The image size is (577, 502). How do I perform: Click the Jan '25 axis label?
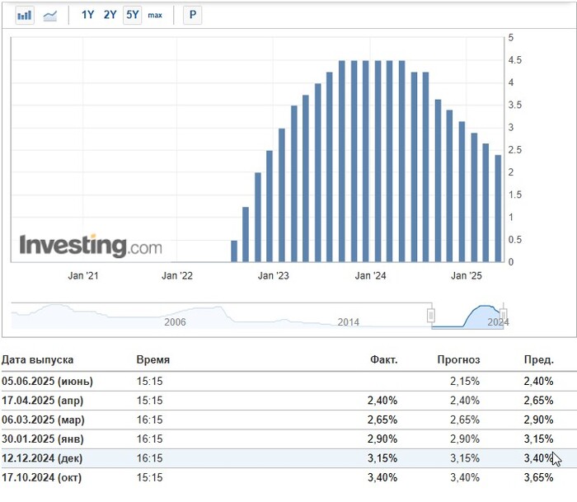point(467,275)
